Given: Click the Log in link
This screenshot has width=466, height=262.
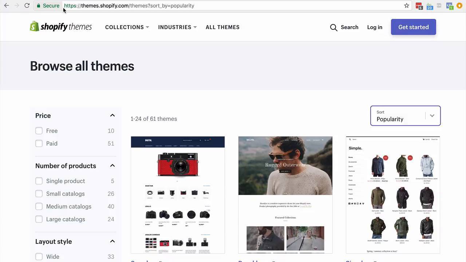Looking at the screenshot, I should pyautogui.click(x=375, y=27).
